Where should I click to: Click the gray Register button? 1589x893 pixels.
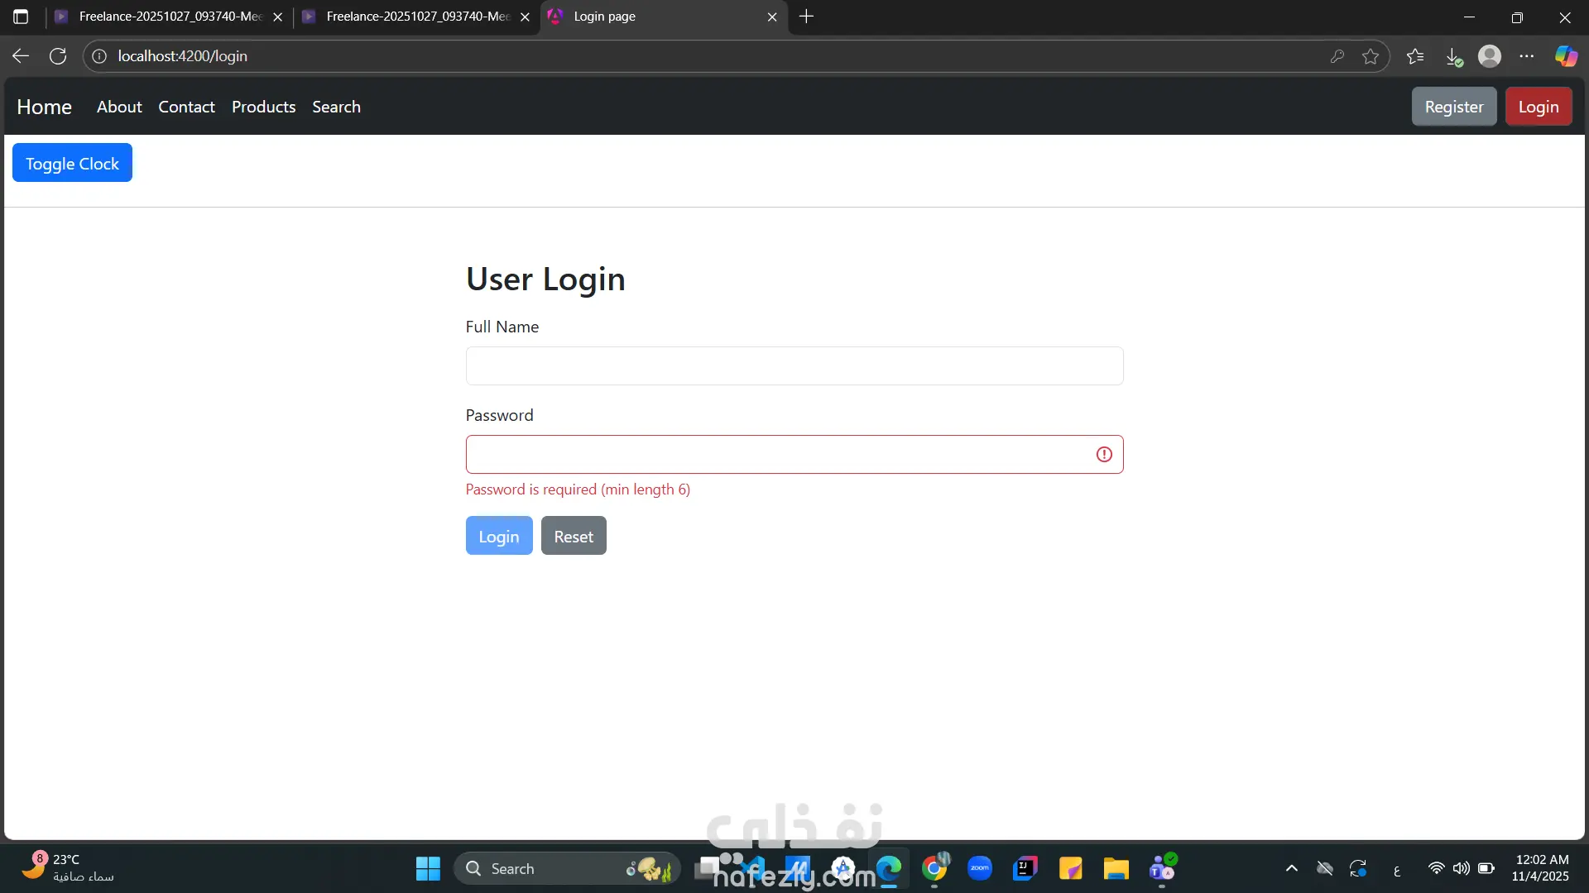pos(1453,107)
